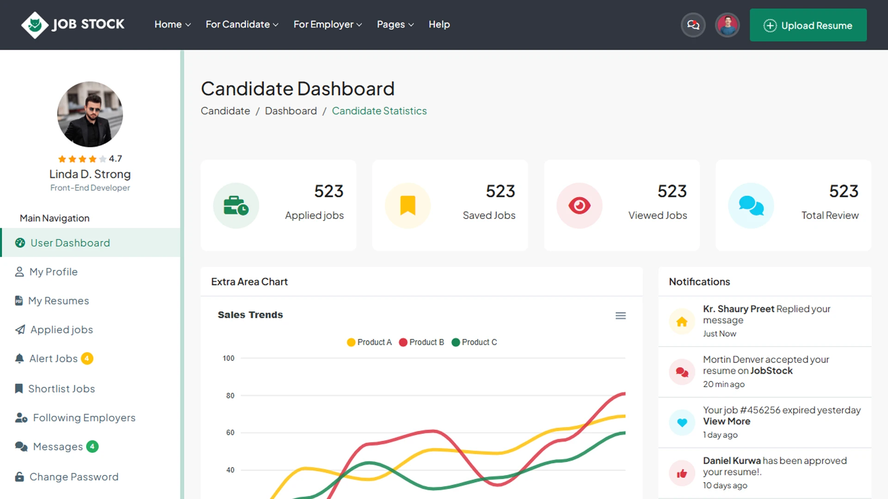Click the 4.7 star rating

coord(90,158)
